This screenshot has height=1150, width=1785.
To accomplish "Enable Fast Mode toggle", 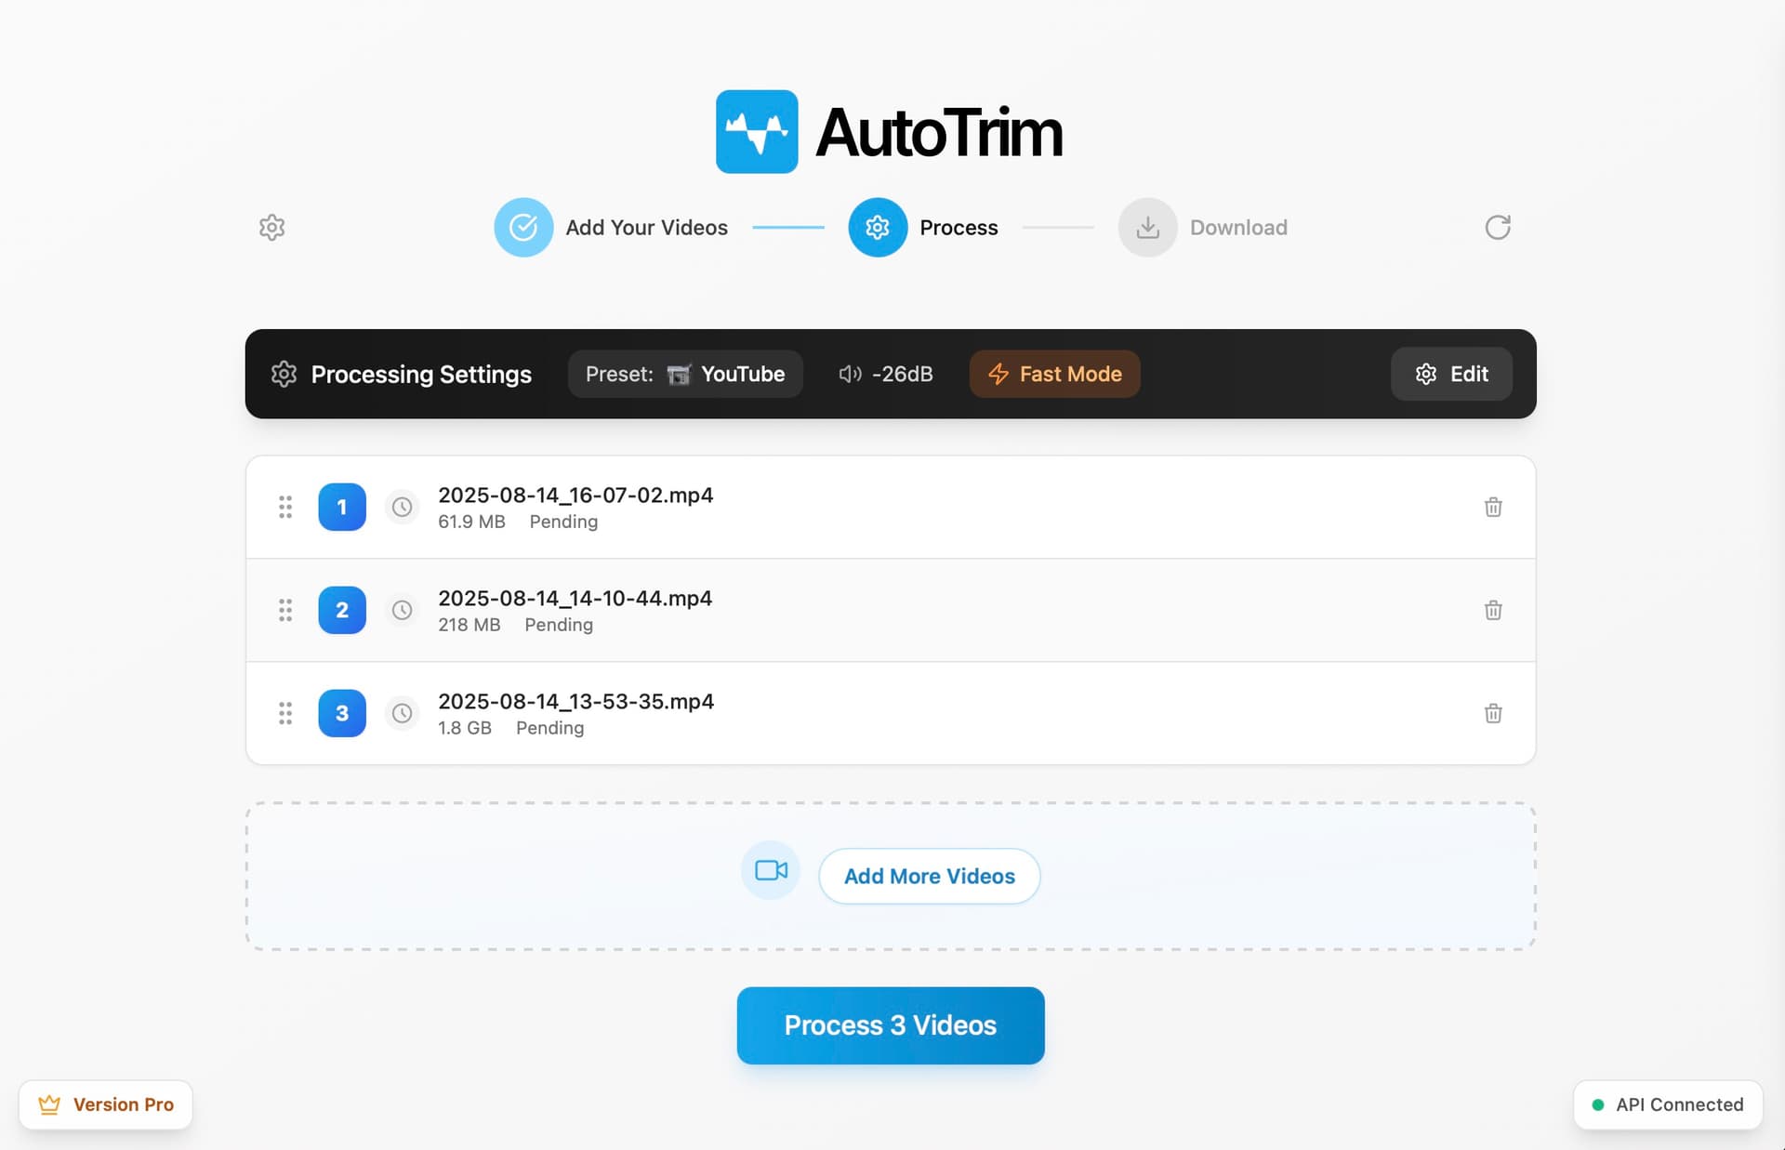I will pyautogui.click(x=1054, y=374).
